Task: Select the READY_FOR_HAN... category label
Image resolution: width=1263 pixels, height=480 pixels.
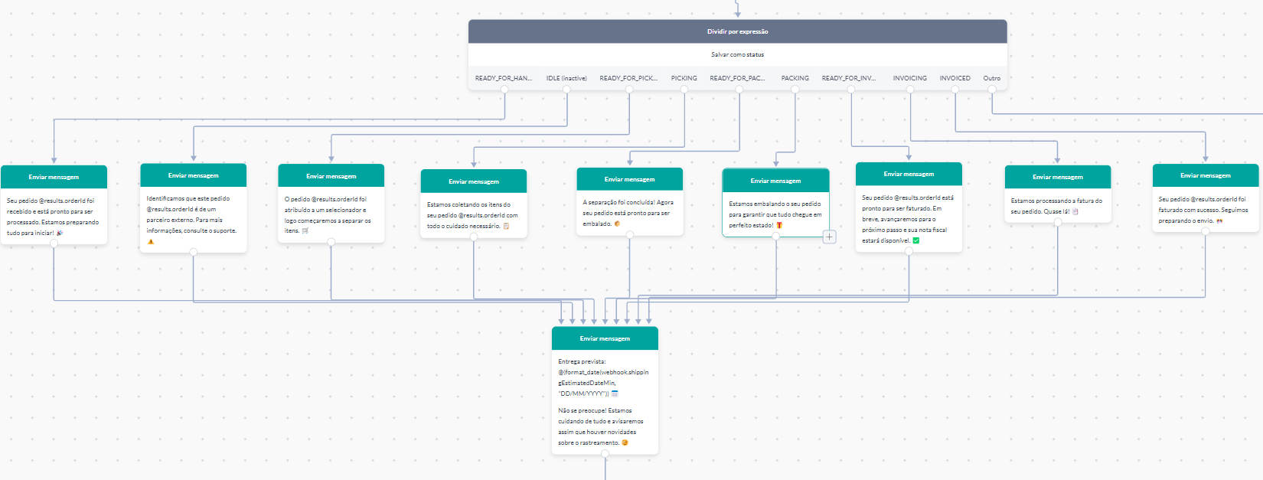Action: pos(504,78)
